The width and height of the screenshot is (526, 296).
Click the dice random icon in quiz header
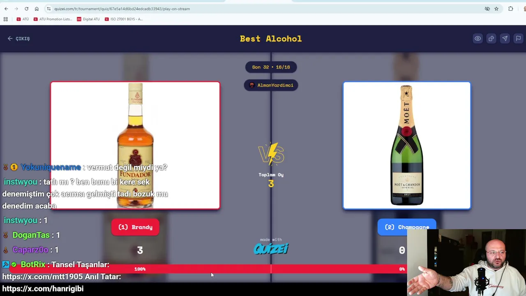pyautogui.click(x=491, y=39)
